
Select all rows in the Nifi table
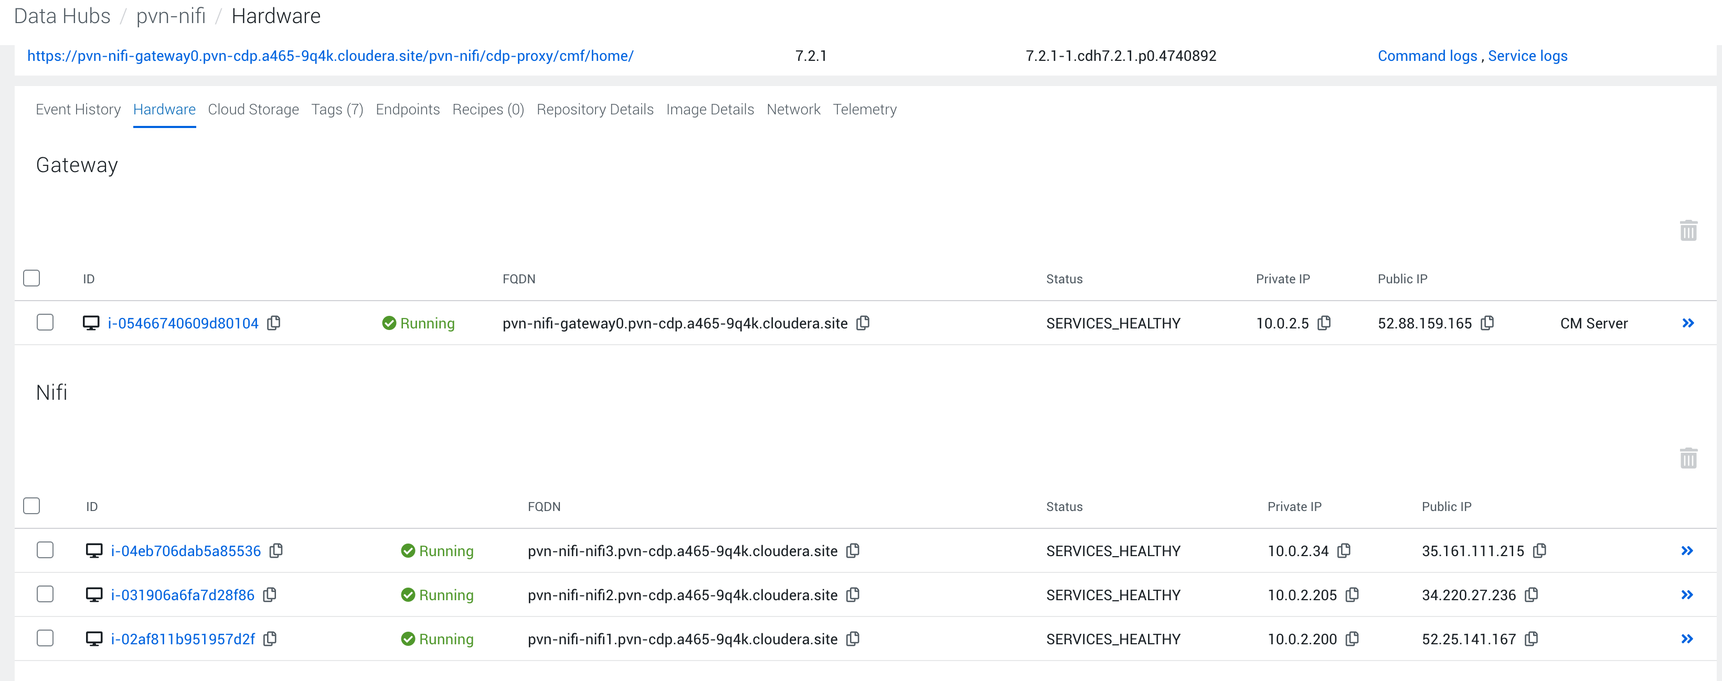(x=31, y=505)
